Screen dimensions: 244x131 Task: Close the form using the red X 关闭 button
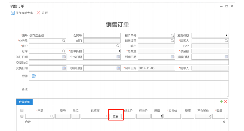[x=38, y=13]
